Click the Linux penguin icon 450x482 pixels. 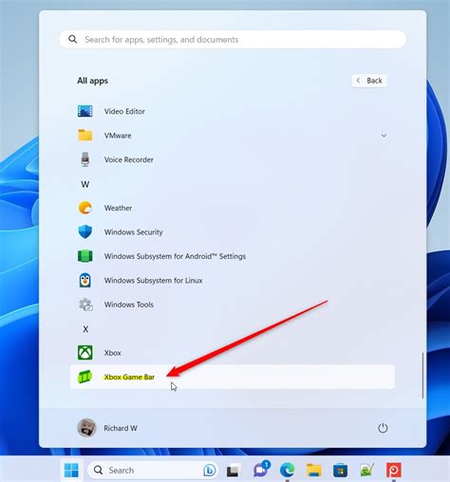[85, 280]
